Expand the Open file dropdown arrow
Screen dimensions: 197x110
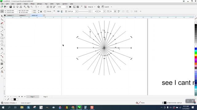tap(7, 7)
